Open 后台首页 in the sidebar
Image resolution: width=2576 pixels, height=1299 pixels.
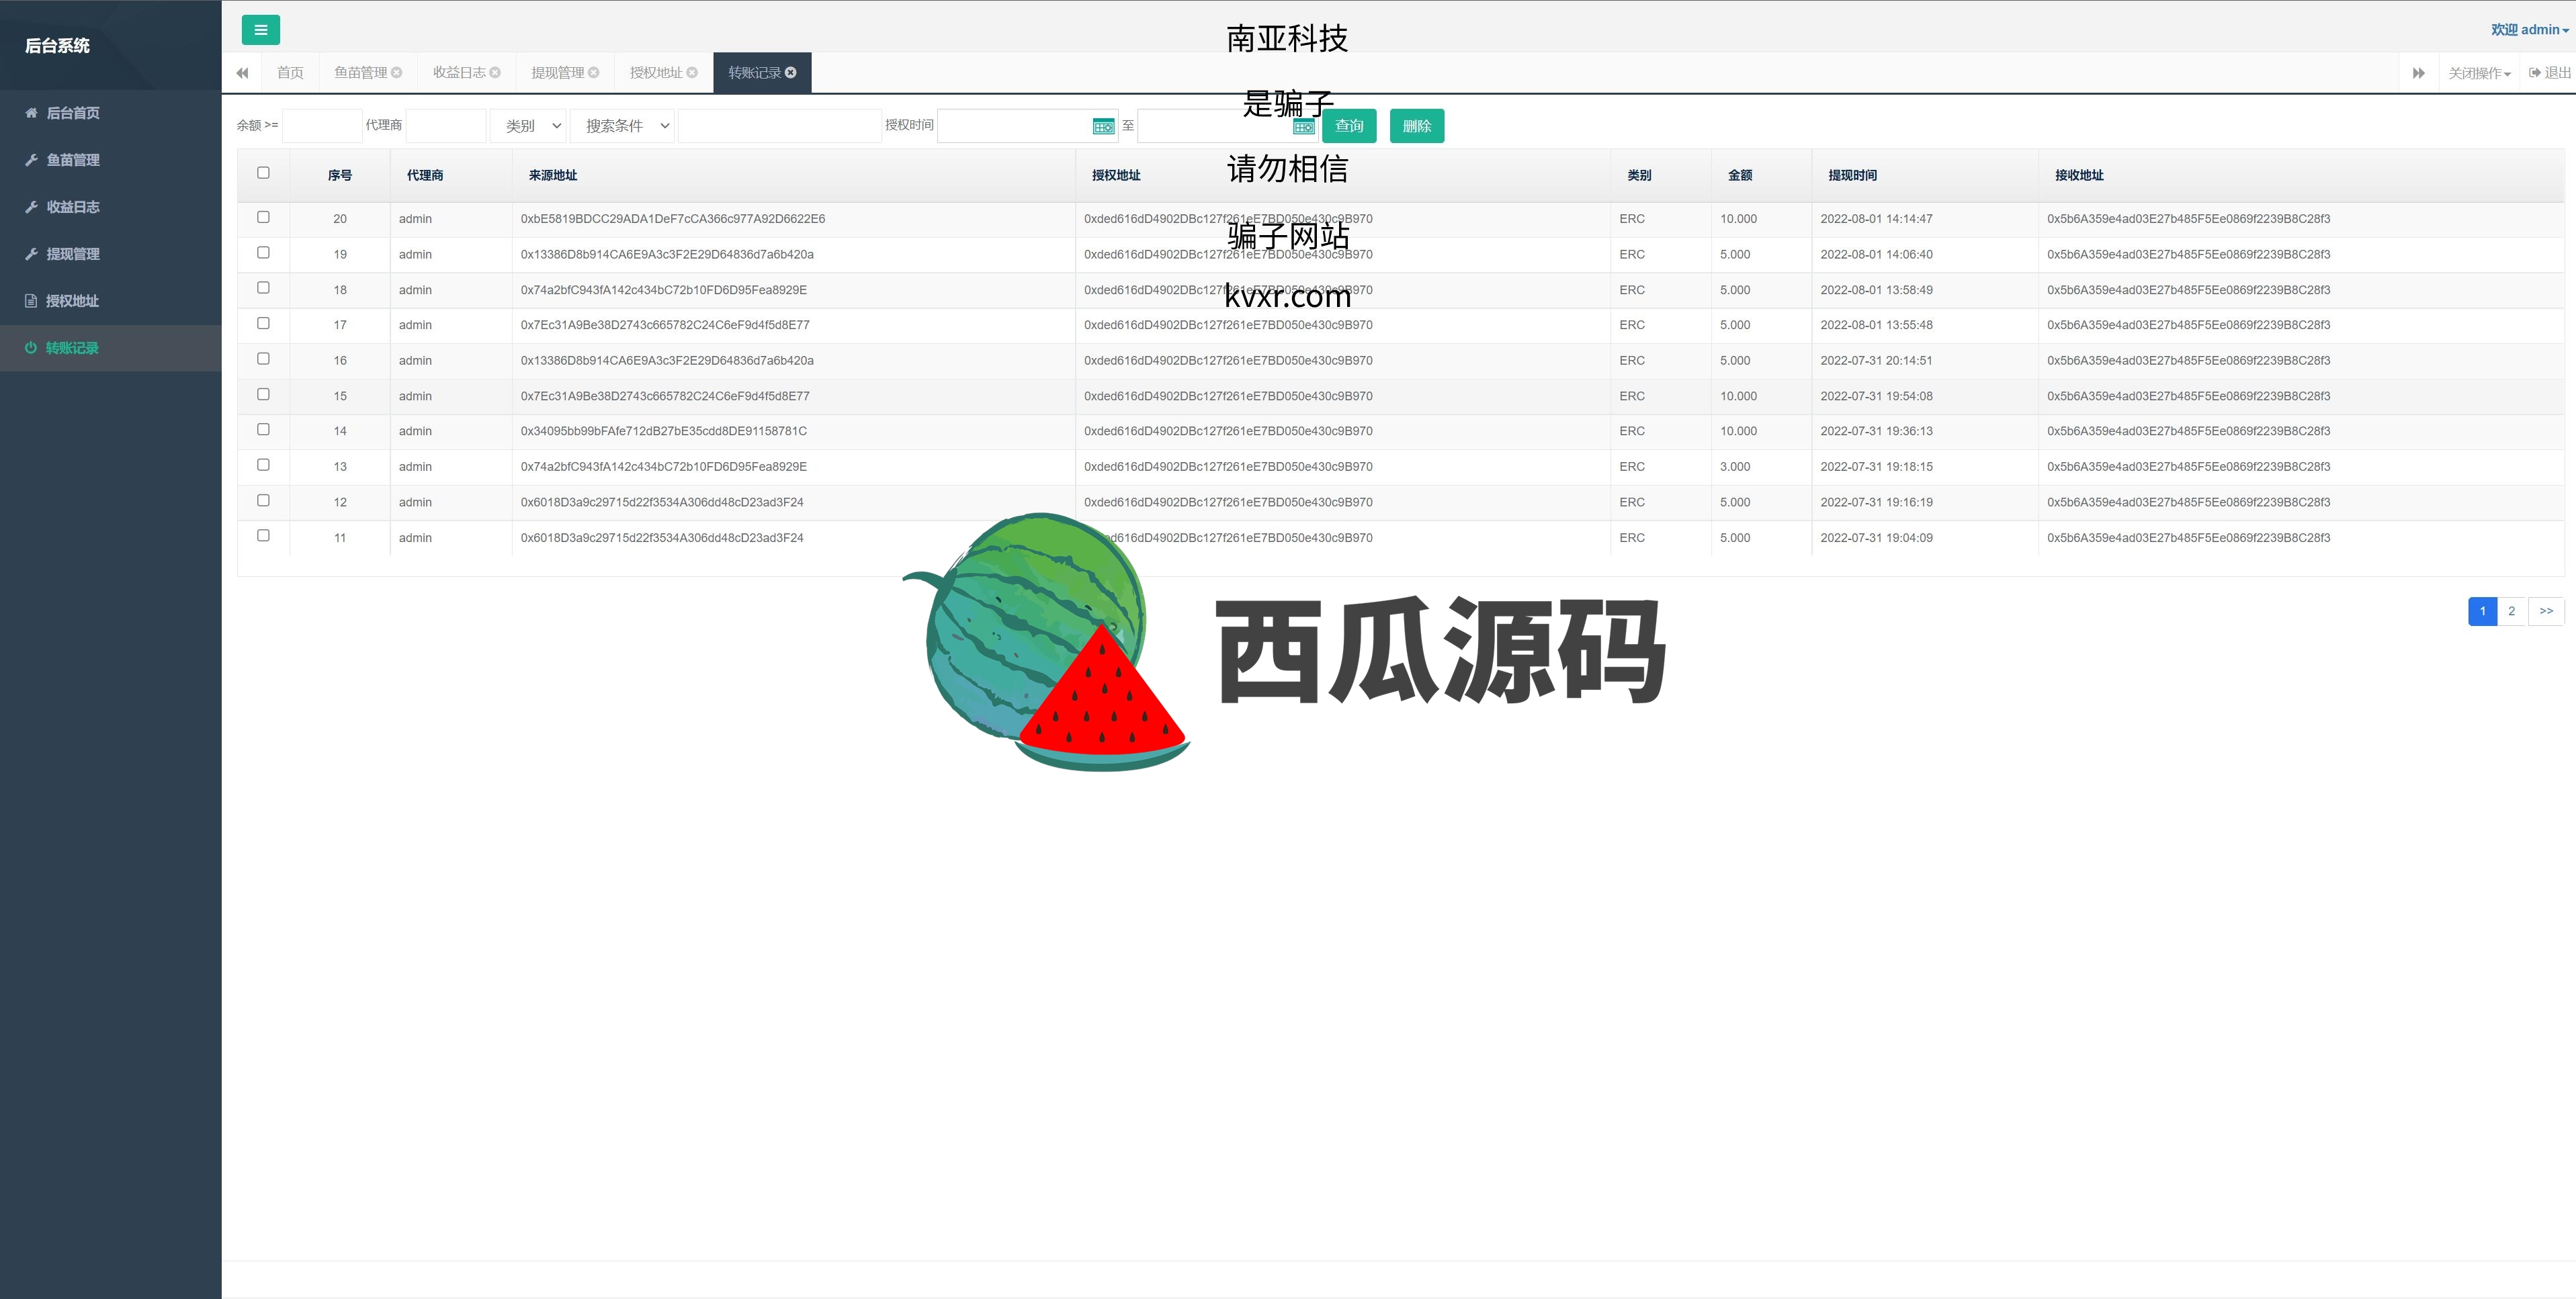coord(110,113)
